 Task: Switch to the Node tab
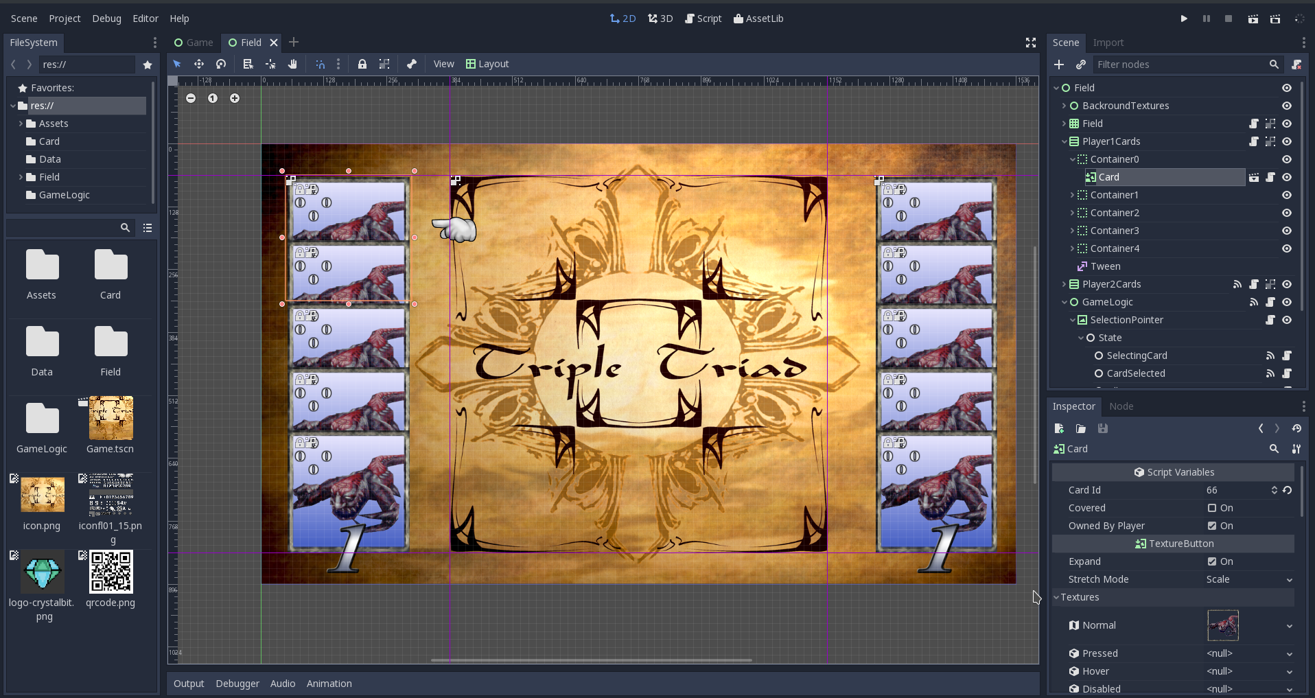1121,406
